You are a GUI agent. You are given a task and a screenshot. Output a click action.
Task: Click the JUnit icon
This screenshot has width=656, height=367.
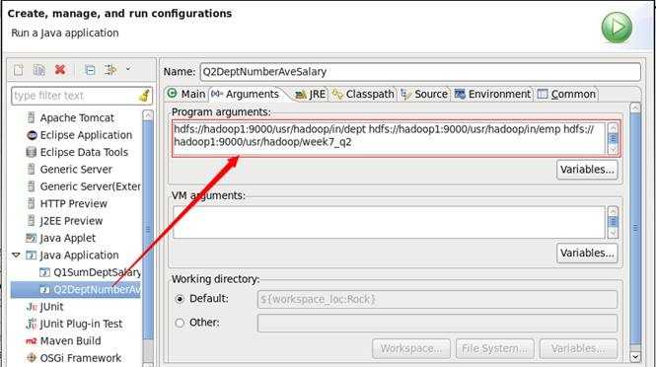tap(32, 307)
